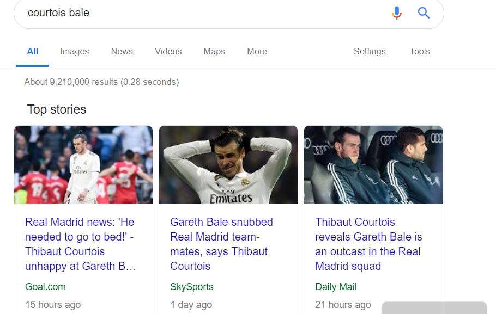Viewport: 496px width, 314px height.
Task: Open the search Tools button
Action: pyautogui.click(x=420, y=52)
